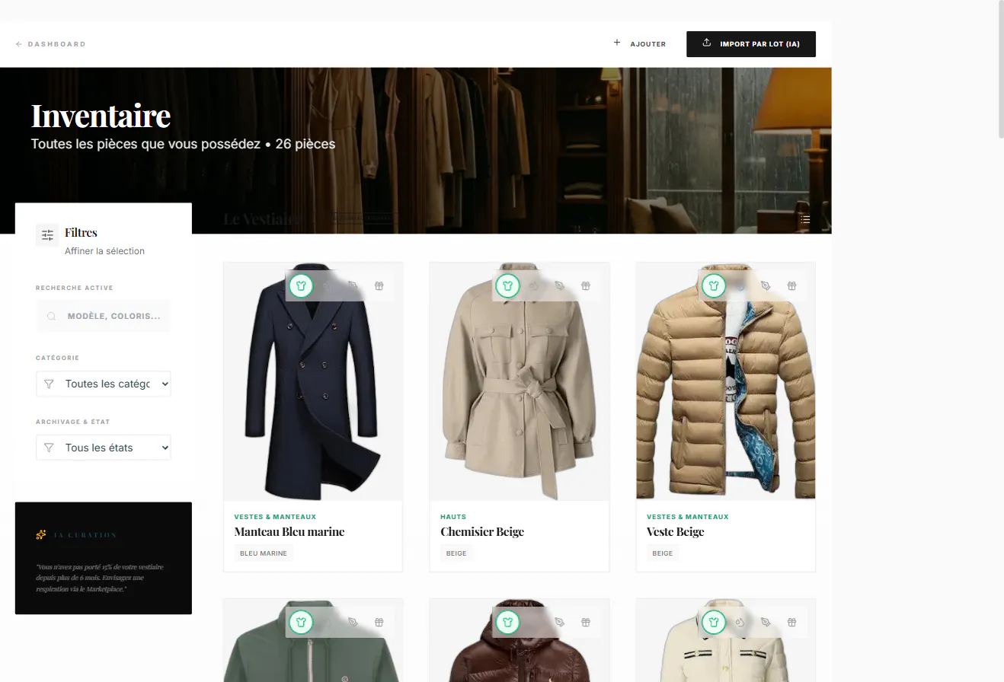Click Import par lot (IA) button
Image resolution: width=1004 pixels, height=682 pixels.
(x=751, y=44)
